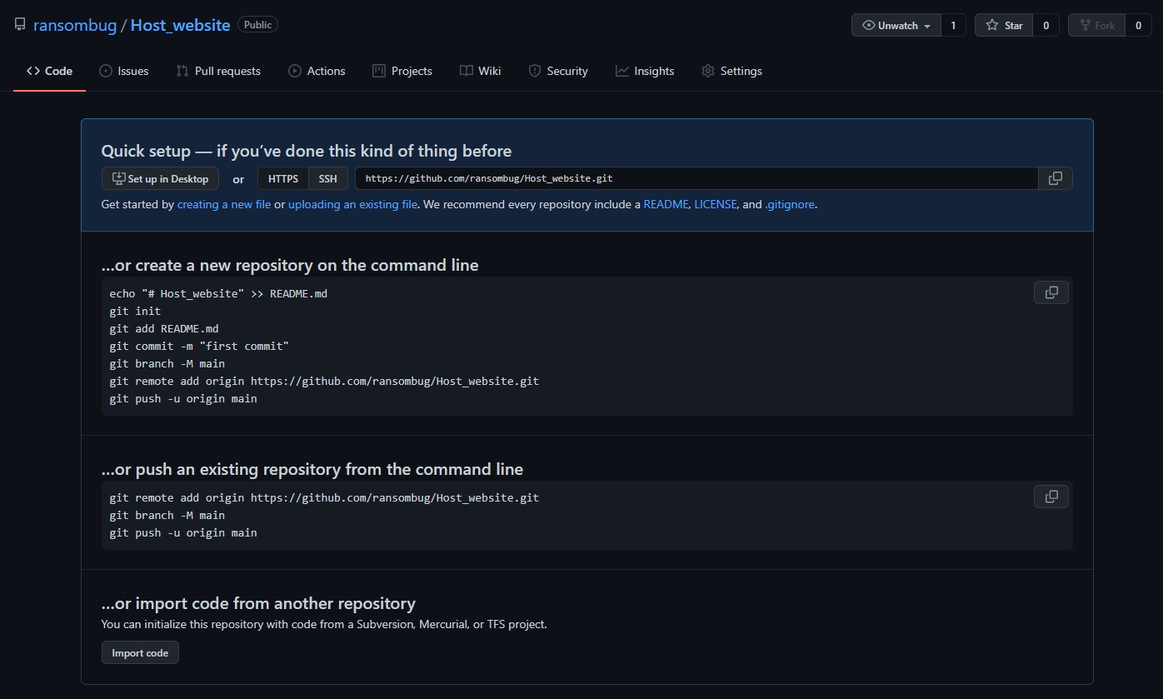The height and width of the screenshot is (699, 1163).
Task: Click the Star button for this repository
Action: tap(1004, 25)
